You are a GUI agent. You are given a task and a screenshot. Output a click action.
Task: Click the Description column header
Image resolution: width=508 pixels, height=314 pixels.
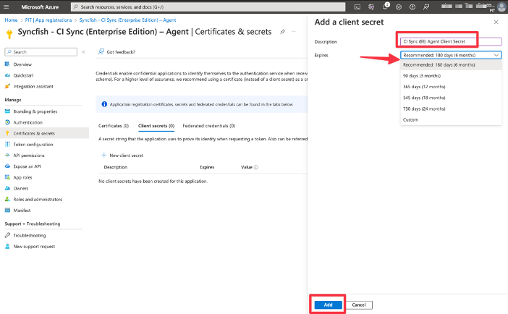[x=116, y=167]
